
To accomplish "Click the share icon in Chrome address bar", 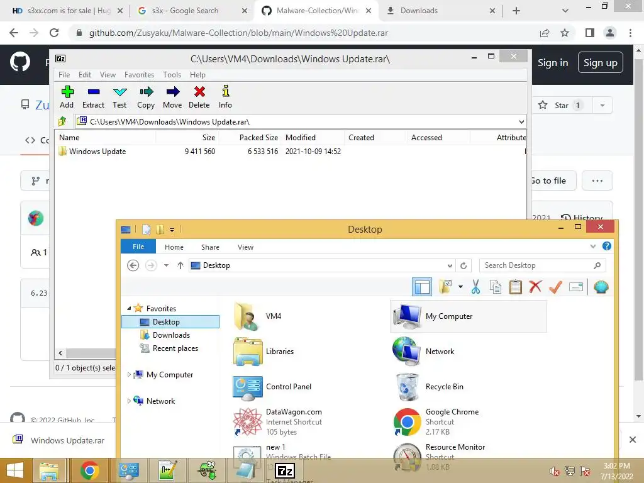I will coord(545,33).
